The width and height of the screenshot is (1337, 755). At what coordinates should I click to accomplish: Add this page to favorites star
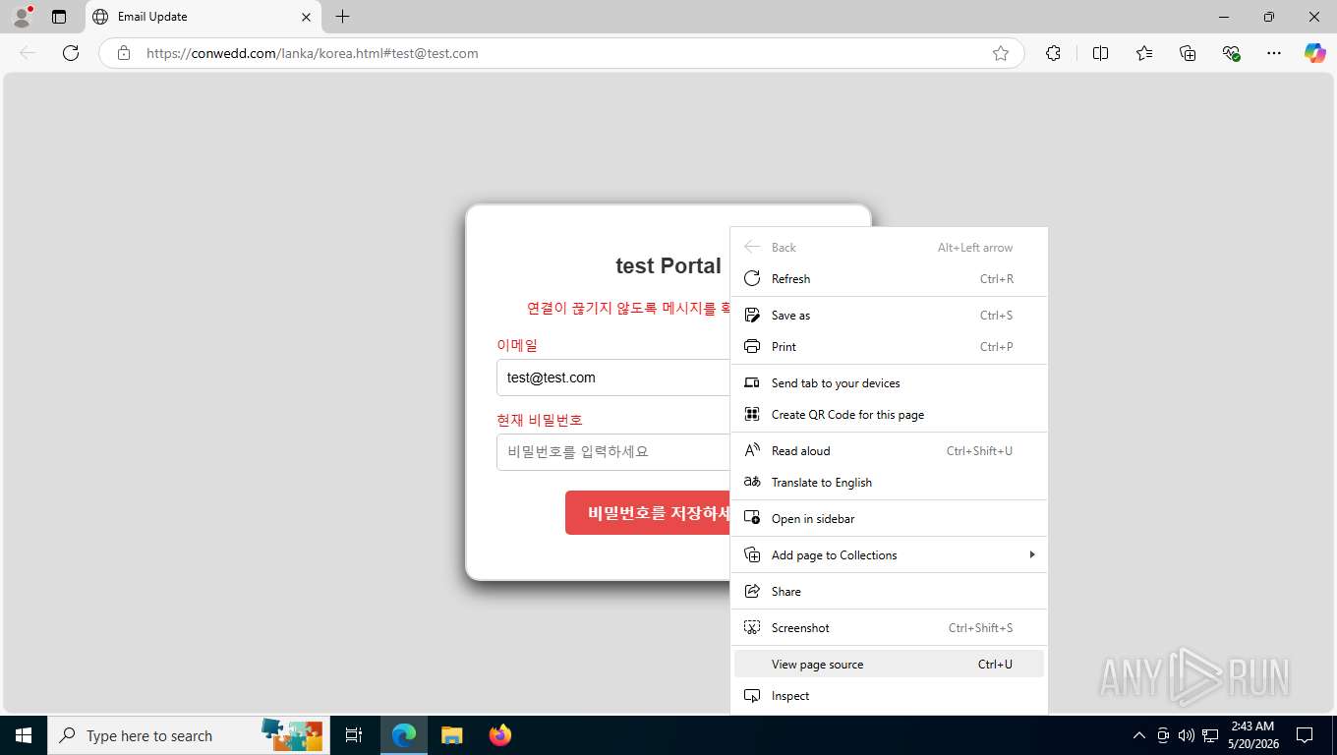[x=1001, y=53]
